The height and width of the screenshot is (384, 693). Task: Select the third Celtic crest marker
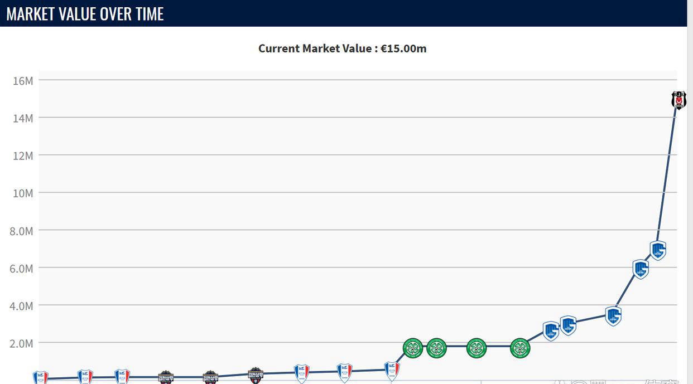tap(477, 348)
